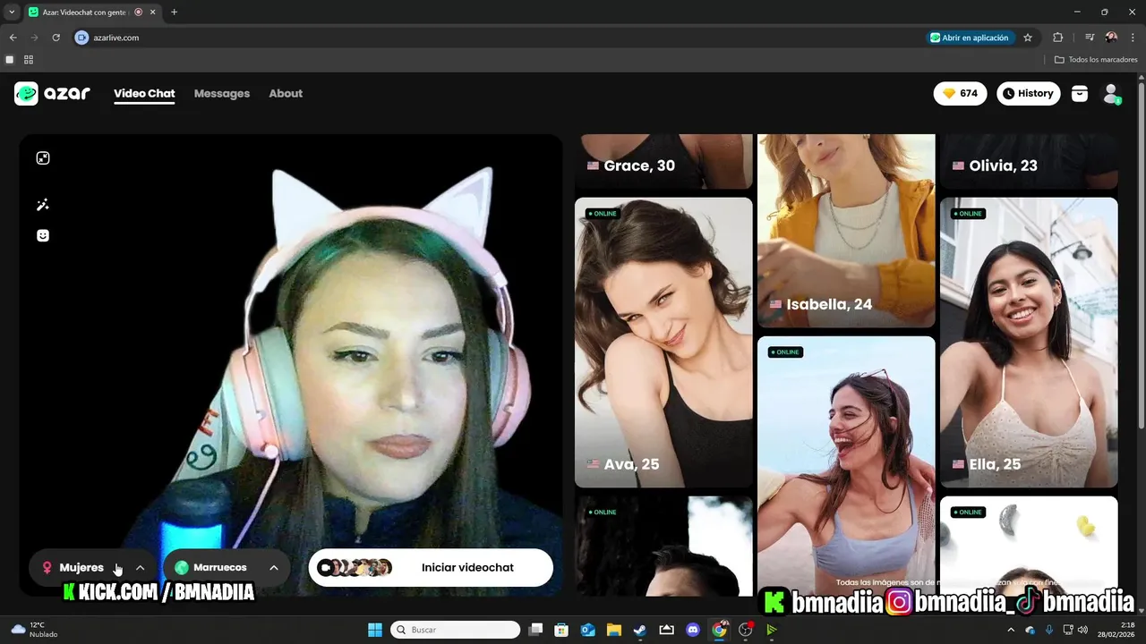Open the History button
This screenshot has width=1146, height=644.
(x=1028, y=93)
